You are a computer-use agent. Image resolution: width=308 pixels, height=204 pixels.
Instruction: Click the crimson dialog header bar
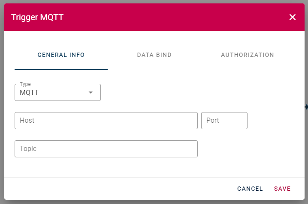click(154, 17)
